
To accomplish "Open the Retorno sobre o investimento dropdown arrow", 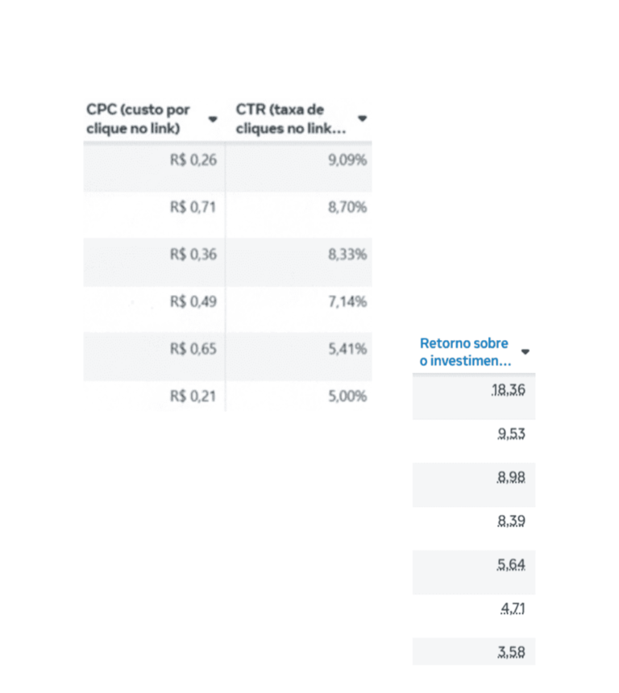I will [x=526, y=352].
